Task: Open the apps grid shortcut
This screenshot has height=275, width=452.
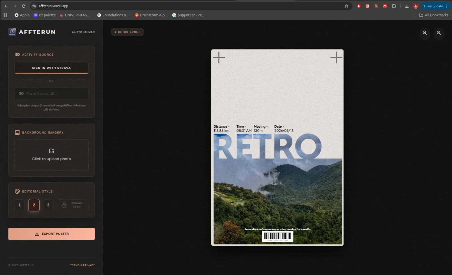Action: (x=5, y=15)
